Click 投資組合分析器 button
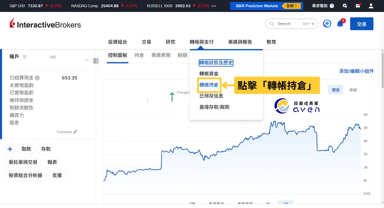This screenshot has width=384, height=208. point(25,176)
